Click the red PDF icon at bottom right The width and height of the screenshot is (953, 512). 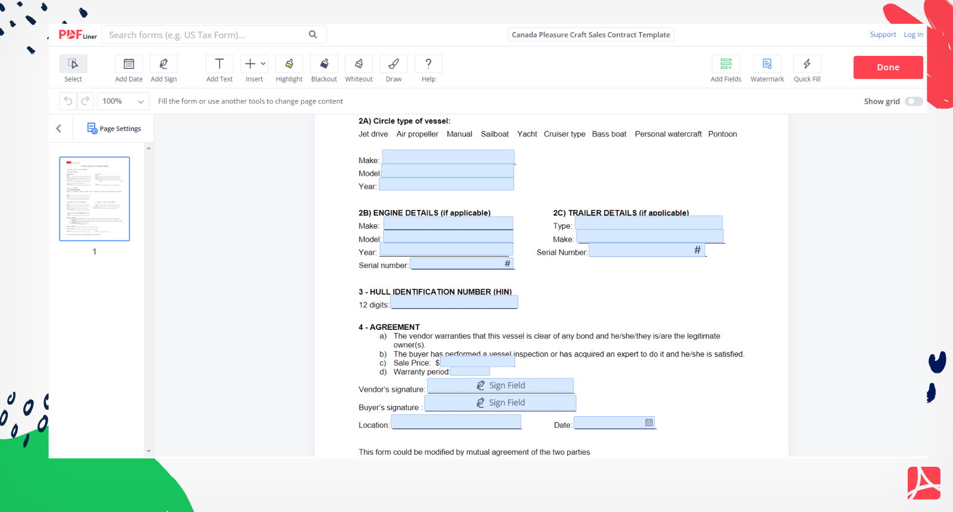[924, 483]
